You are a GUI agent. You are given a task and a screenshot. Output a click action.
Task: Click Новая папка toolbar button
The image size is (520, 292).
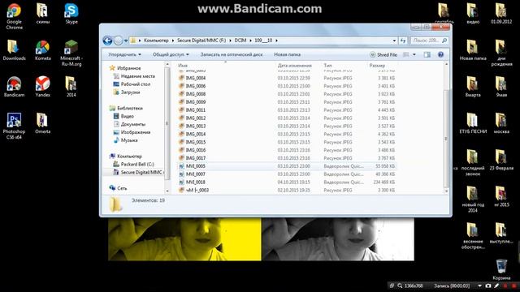287,54
